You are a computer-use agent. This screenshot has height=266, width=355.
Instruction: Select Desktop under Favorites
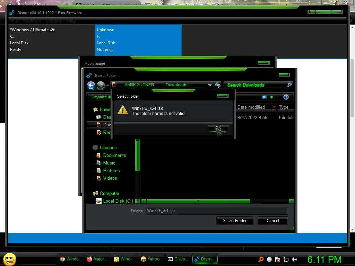click(x=104, y=117)
